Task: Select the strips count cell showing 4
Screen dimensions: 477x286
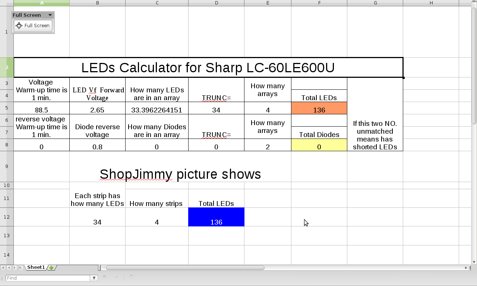Action: (157, 217)
